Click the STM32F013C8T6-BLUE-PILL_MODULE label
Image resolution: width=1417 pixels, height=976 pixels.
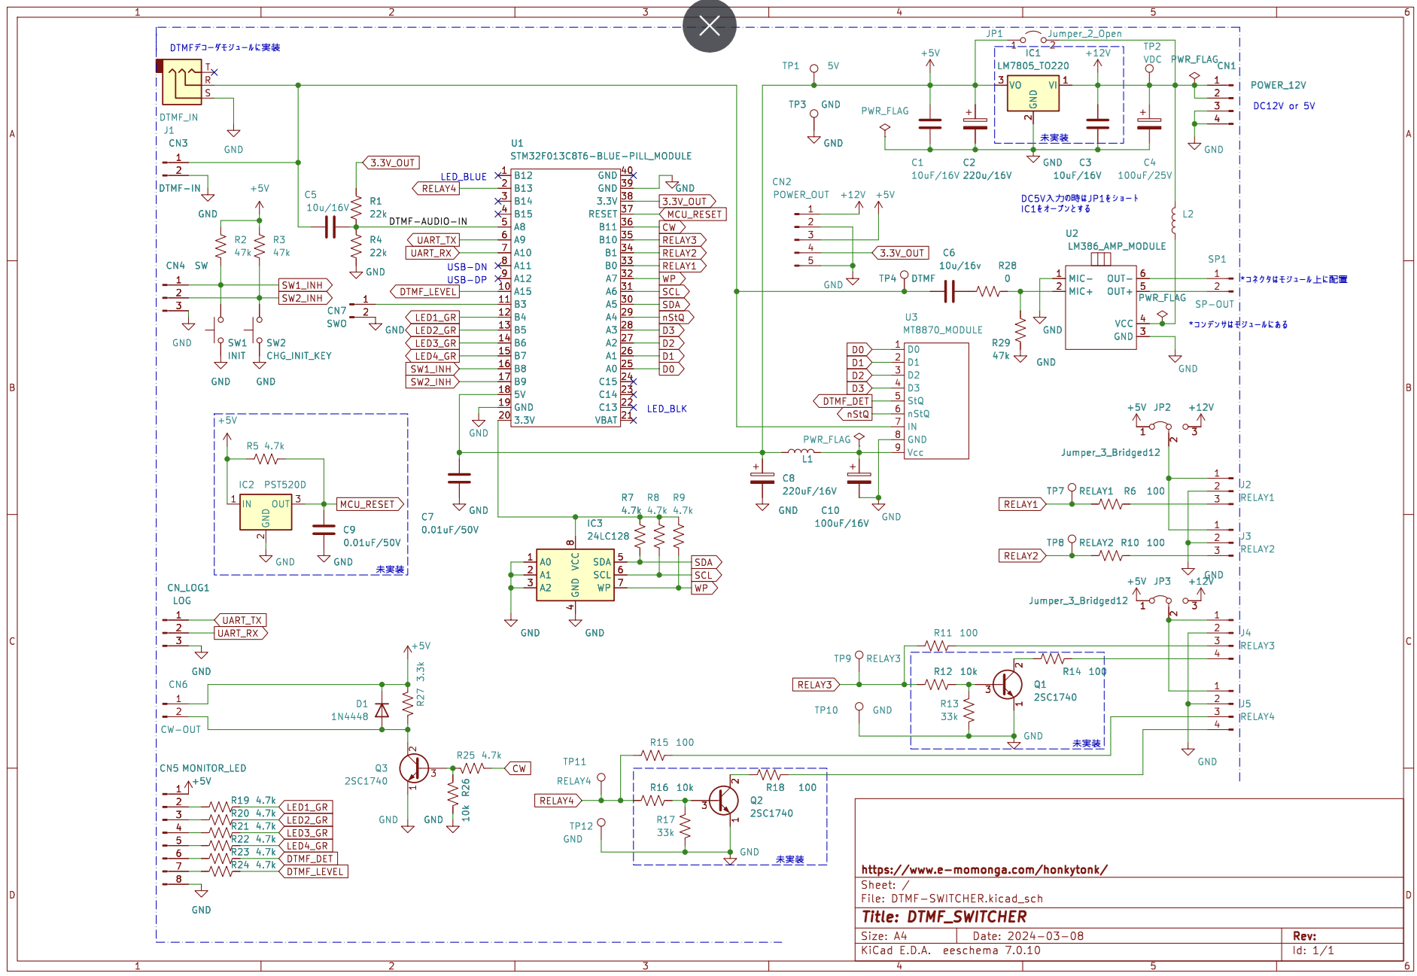(x=601, y=156)
